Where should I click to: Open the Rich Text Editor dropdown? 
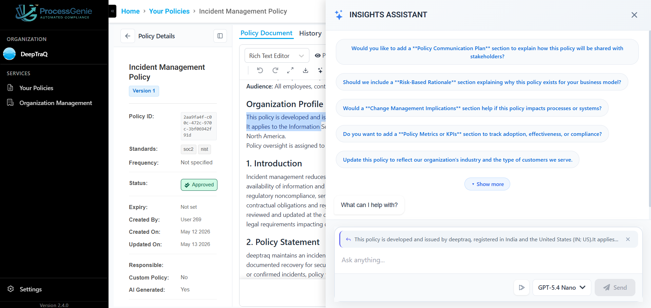click(x=277, y=56)
